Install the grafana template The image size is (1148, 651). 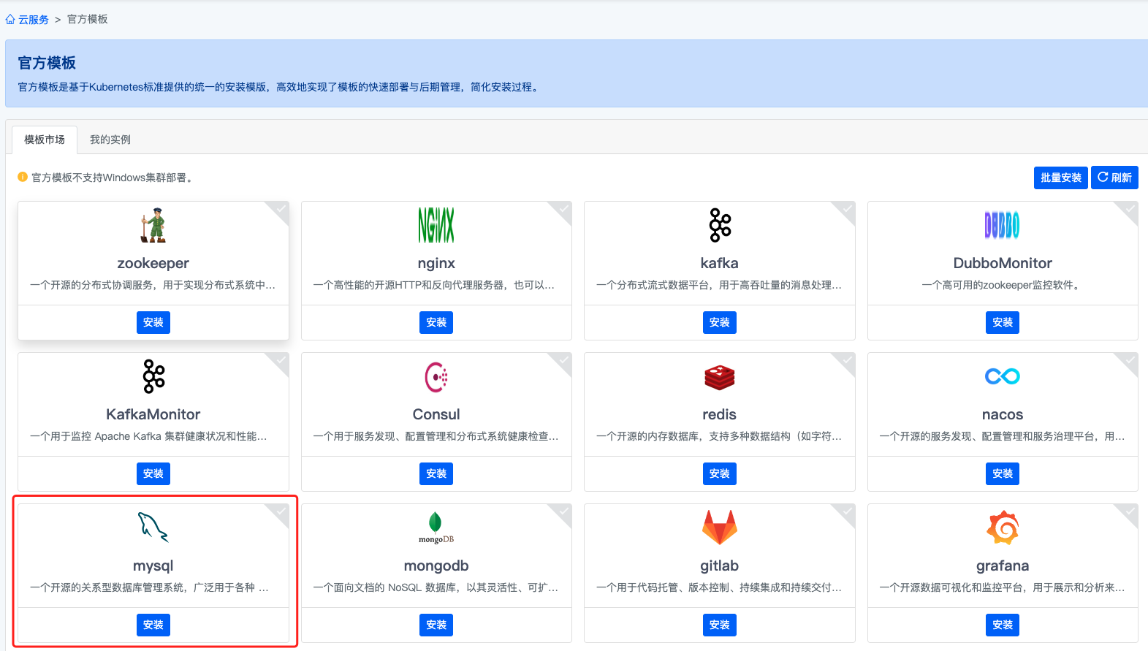point(1003,625)
